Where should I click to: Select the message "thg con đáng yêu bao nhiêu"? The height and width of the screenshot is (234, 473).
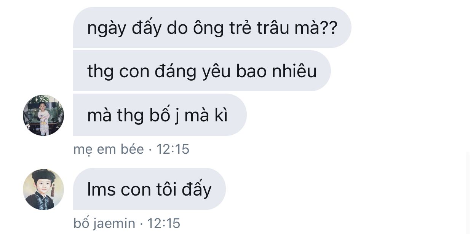pos(202,71)
